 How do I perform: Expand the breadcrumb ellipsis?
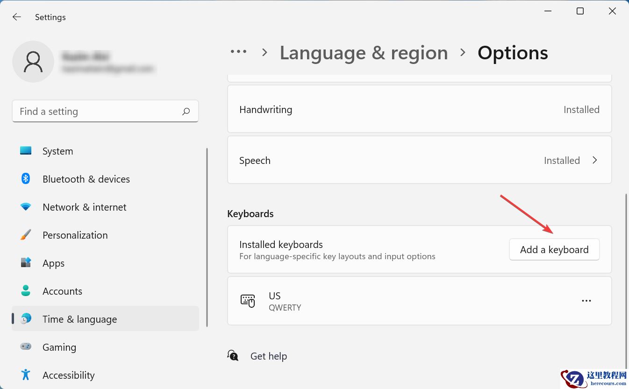pyautogui.click(x=238, y=52)
